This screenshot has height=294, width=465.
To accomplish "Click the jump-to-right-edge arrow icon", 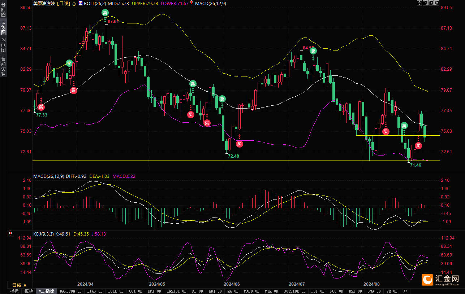I will 437,3.
